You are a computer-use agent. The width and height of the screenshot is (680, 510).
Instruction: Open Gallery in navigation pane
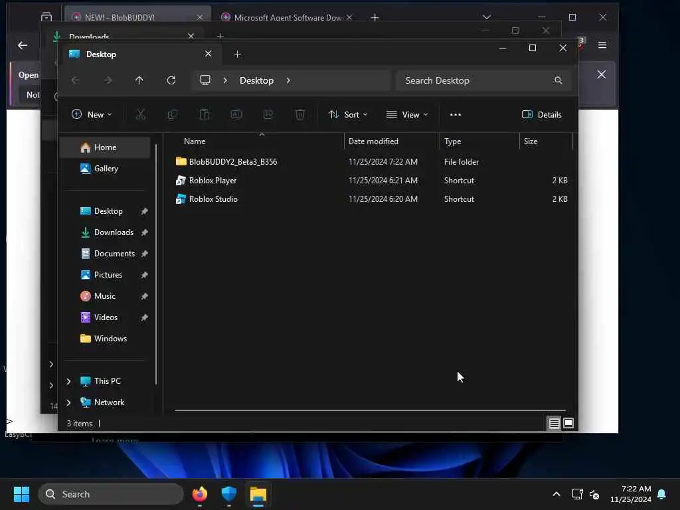click(105, 169)
